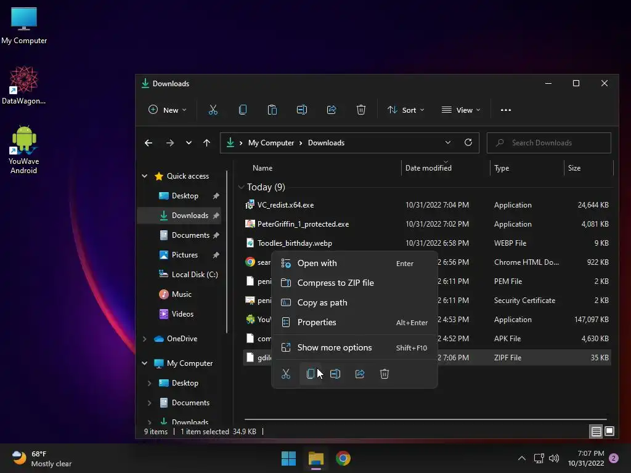Screen dimensions: 631x473
Task: Select pinned Desktop in Quick access
Action: click(179, 196)
